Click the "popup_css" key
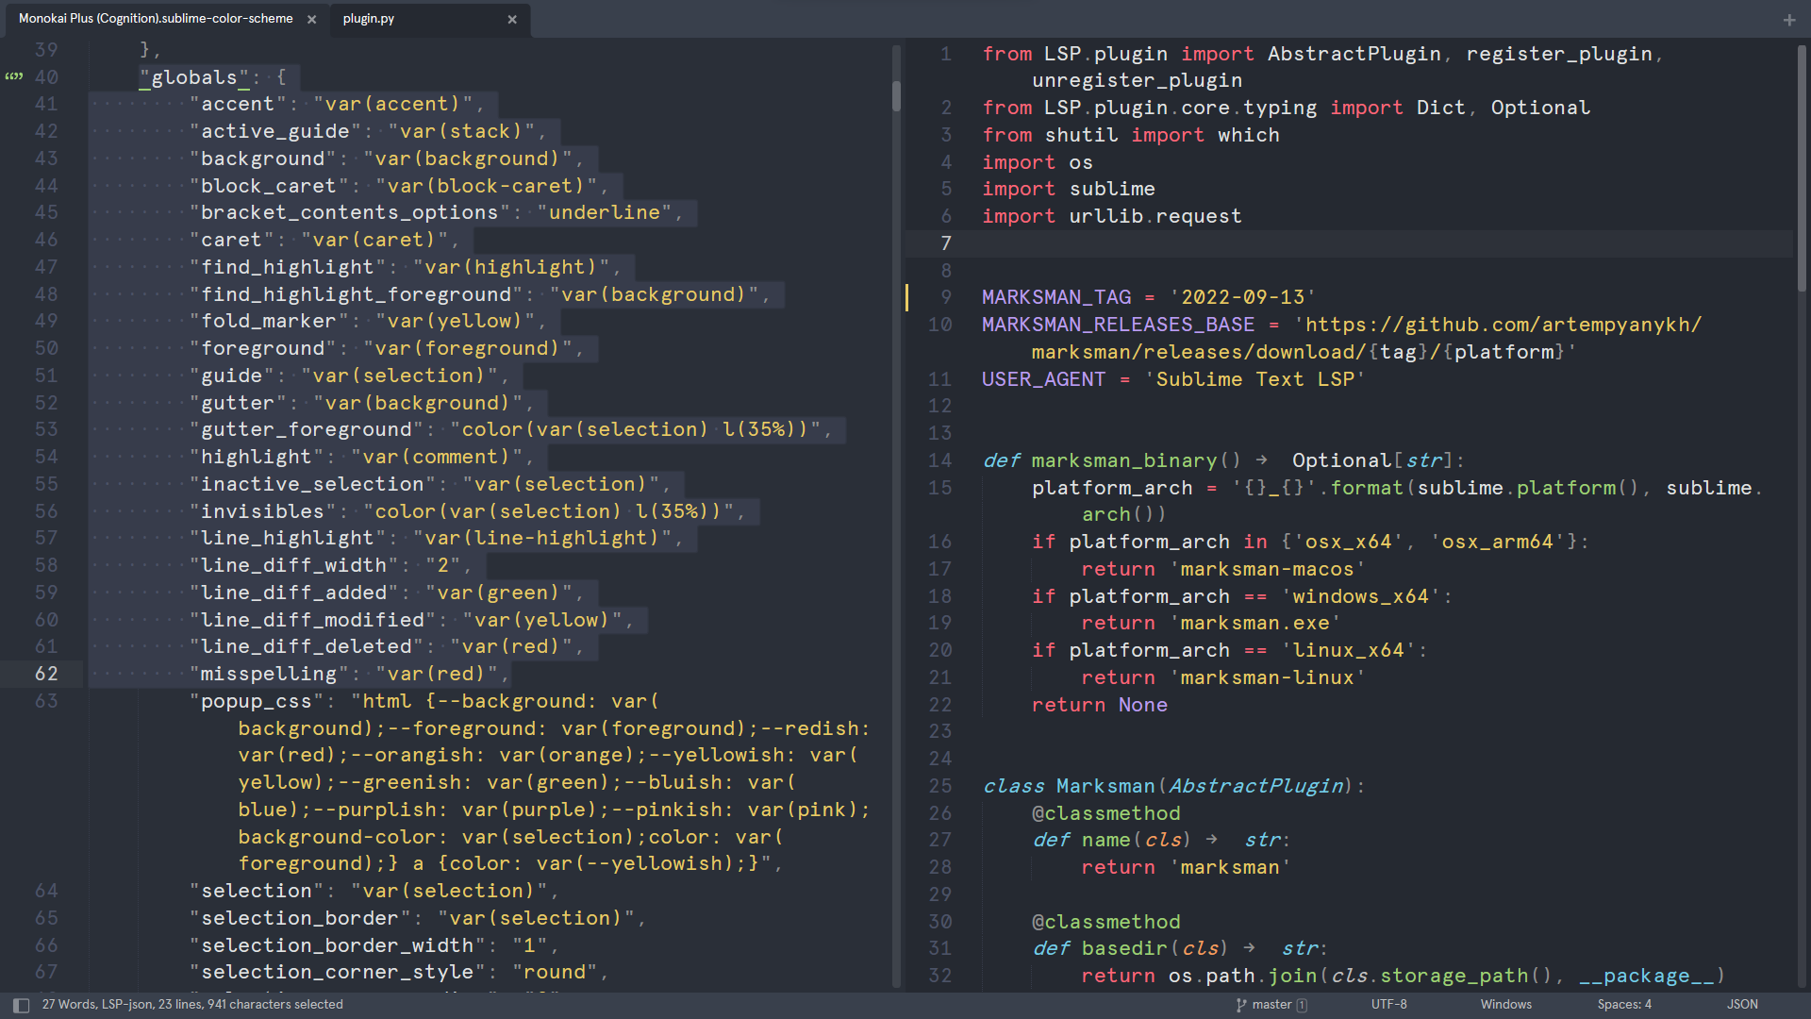The image size is (1811, 1019). tap(257, 702)
